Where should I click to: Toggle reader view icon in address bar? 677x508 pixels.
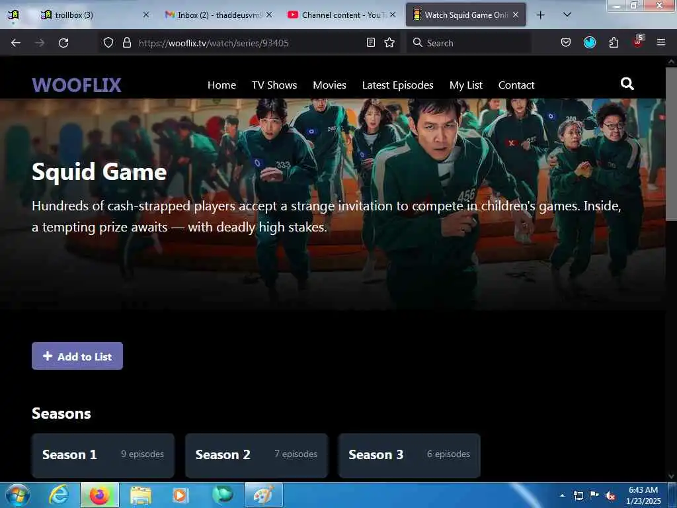[370, 42]
